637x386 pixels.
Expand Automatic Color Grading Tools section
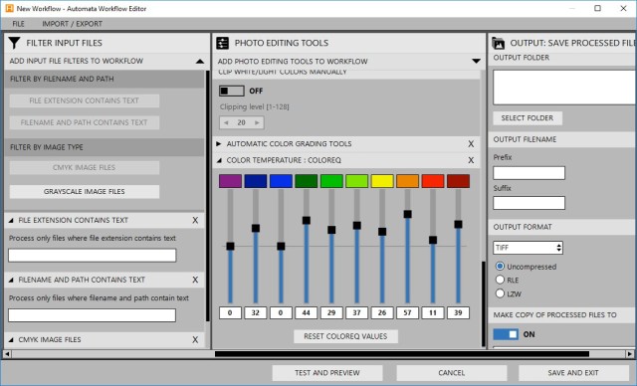219,143
